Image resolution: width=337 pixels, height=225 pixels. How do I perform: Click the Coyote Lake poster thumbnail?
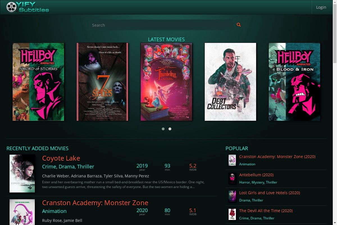point(22,173)
